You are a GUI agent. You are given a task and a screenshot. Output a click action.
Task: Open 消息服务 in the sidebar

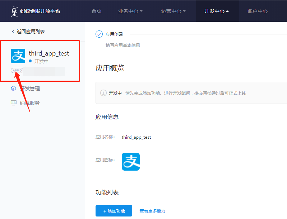click(30, 103)
